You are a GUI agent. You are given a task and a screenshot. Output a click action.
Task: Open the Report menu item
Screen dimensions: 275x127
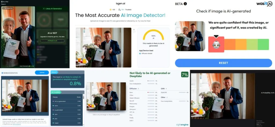[3, 4]
